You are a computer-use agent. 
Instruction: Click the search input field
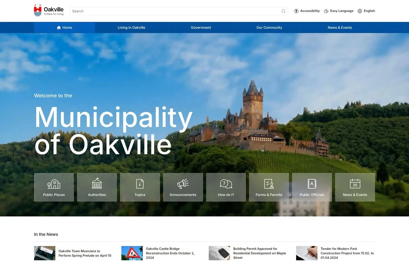pos(176,11)
